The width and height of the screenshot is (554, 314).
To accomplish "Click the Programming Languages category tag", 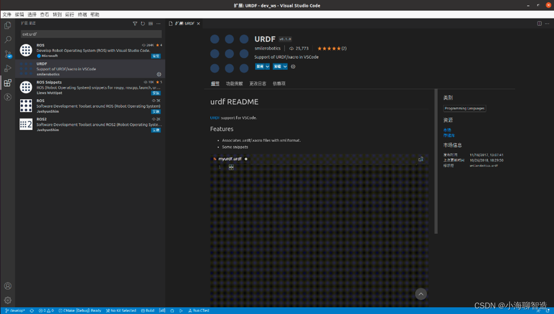I will pyautogui.click(x=465, y=108).
